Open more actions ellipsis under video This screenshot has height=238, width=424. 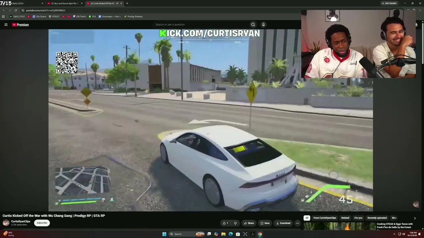pyautogui.click(x=297, y=223)
